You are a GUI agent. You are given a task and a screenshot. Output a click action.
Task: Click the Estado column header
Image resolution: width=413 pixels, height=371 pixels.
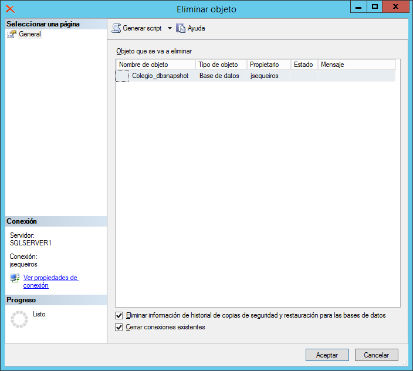coord(304,65)
